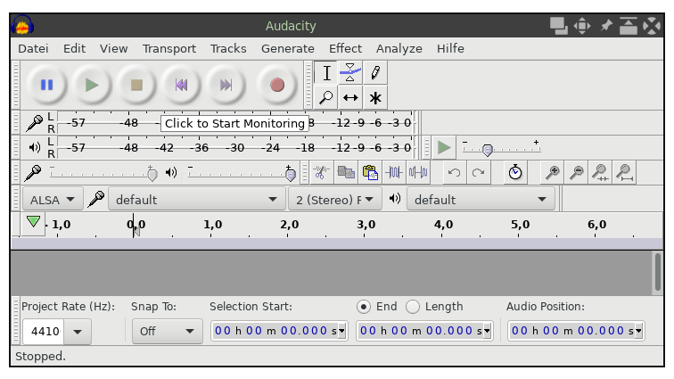The height and width of the screenshot is (379, 674).
Task: Select the Time Shift tool
Action: pos(350,98)
